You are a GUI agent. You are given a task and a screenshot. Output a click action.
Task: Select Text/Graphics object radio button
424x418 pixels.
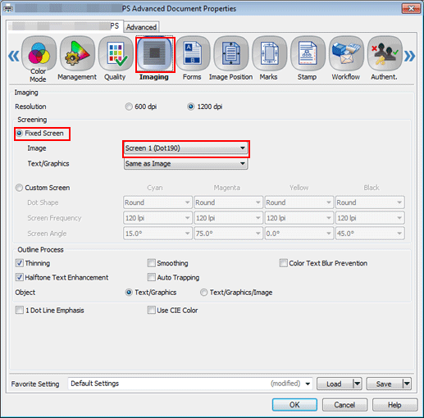coord(129,293)
